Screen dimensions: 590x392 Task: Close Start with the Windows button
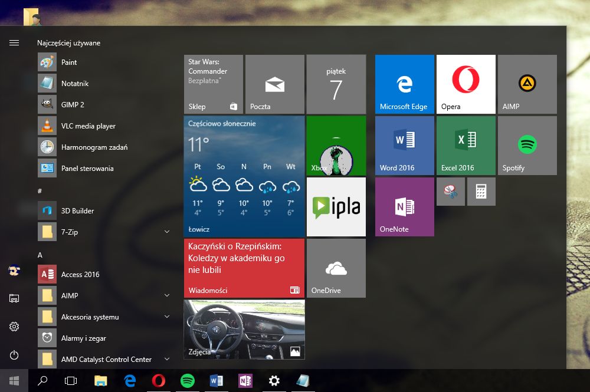tap(14, 381)
